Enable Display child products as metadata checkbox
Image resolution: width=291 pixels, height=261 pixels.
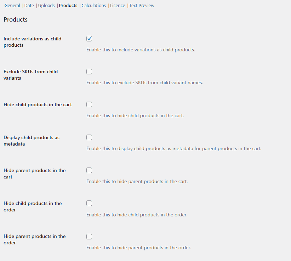tap(89, 137)
